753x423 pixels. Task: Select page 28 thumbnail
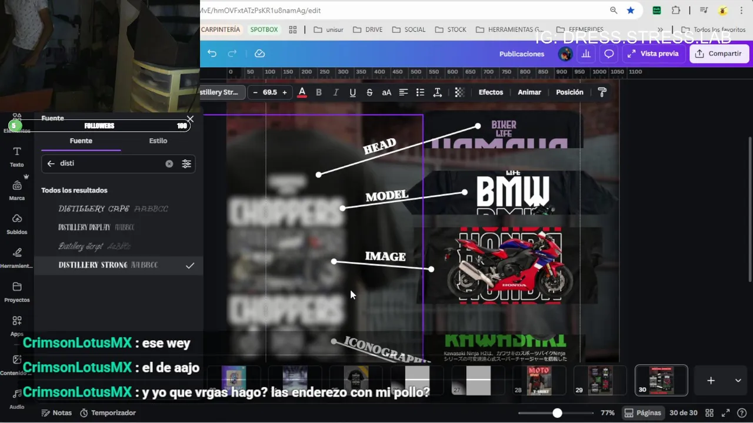coord(539,380)
